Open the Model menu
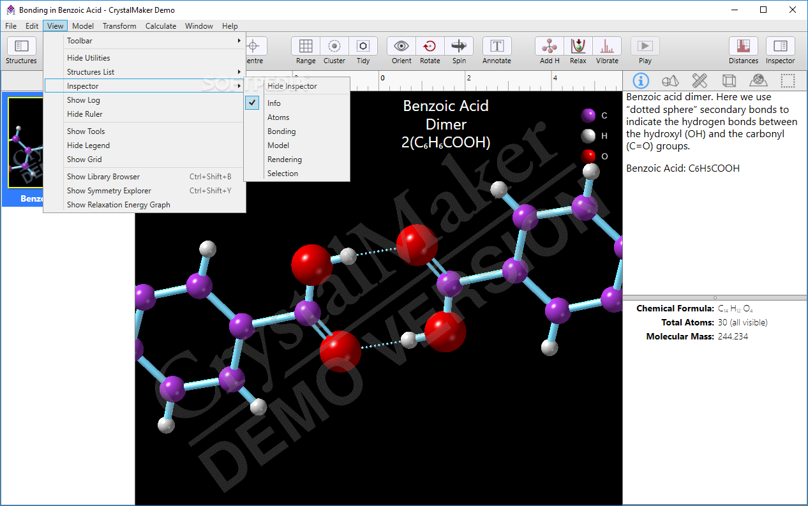The image size is (808, 506). [x=83, y=26]
